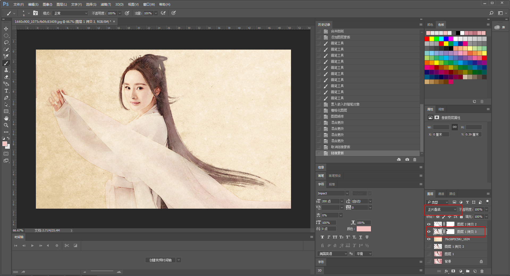510x276 pixels.
Task: Delete the layer using the Layers trash icon
Action: click(x=482, y=271)
